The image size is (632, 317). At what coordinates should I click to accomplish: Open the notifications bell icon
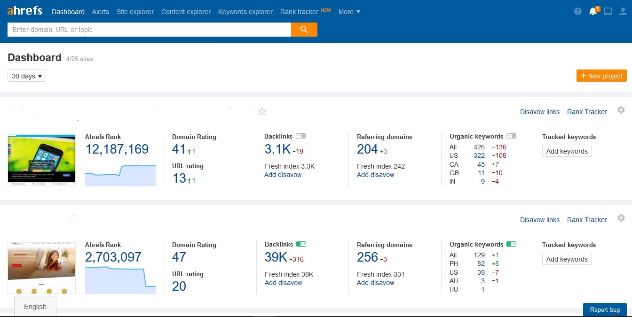593,12
